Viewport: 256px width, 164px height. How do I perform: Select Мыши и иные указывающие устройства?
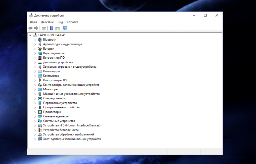71,94
